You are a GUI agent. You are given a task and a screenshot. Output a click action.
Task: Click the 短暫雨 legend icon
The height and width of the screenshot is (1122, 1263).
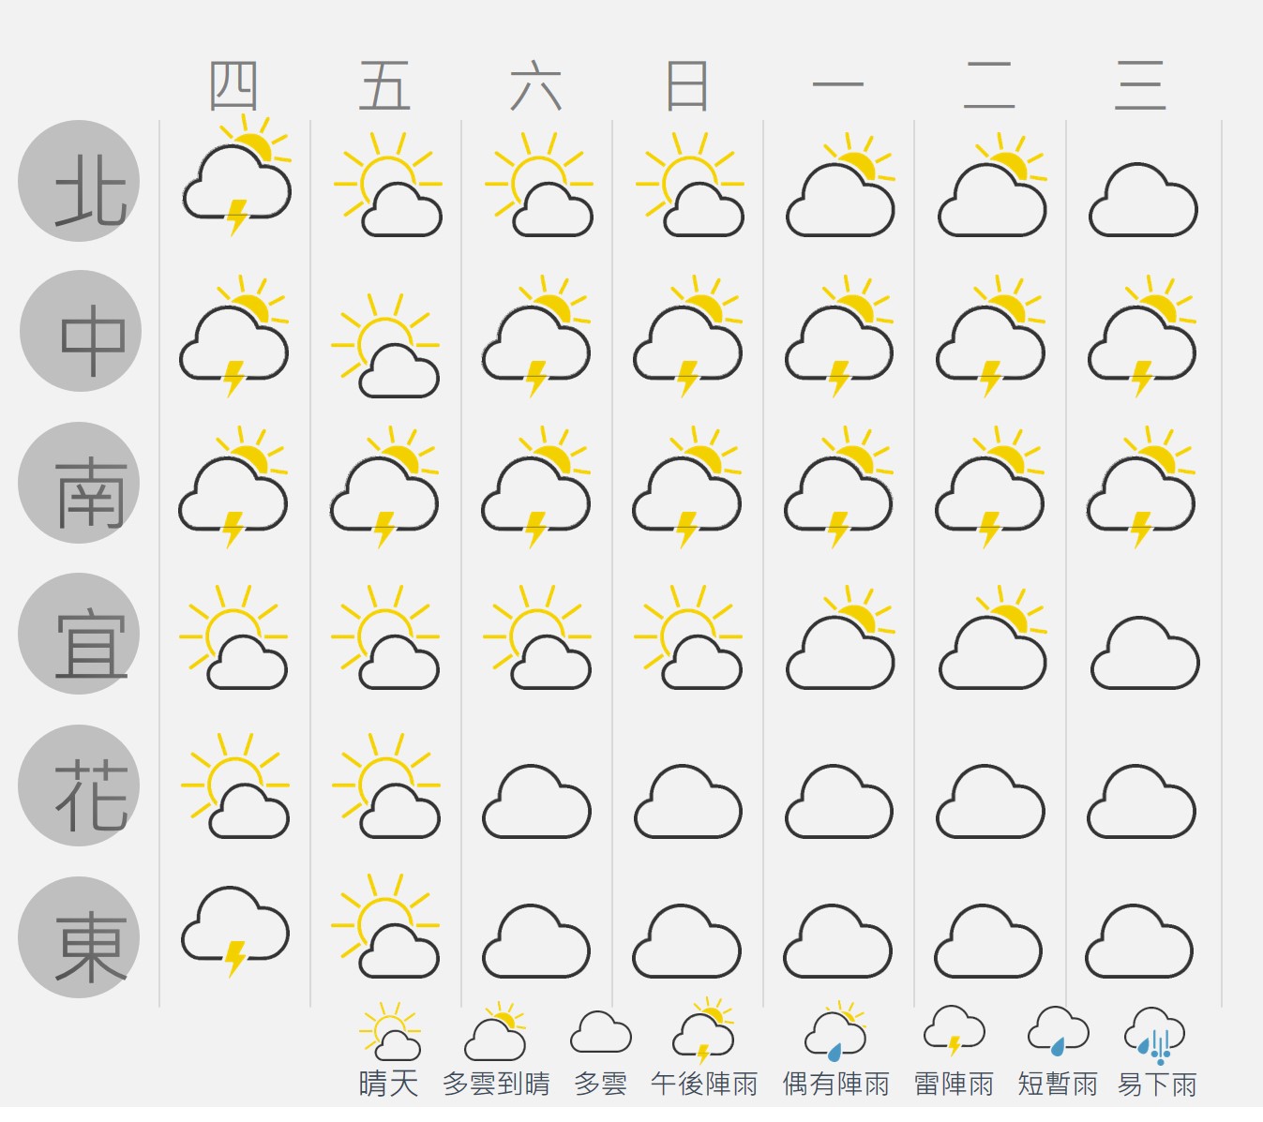point(1059,1032)
